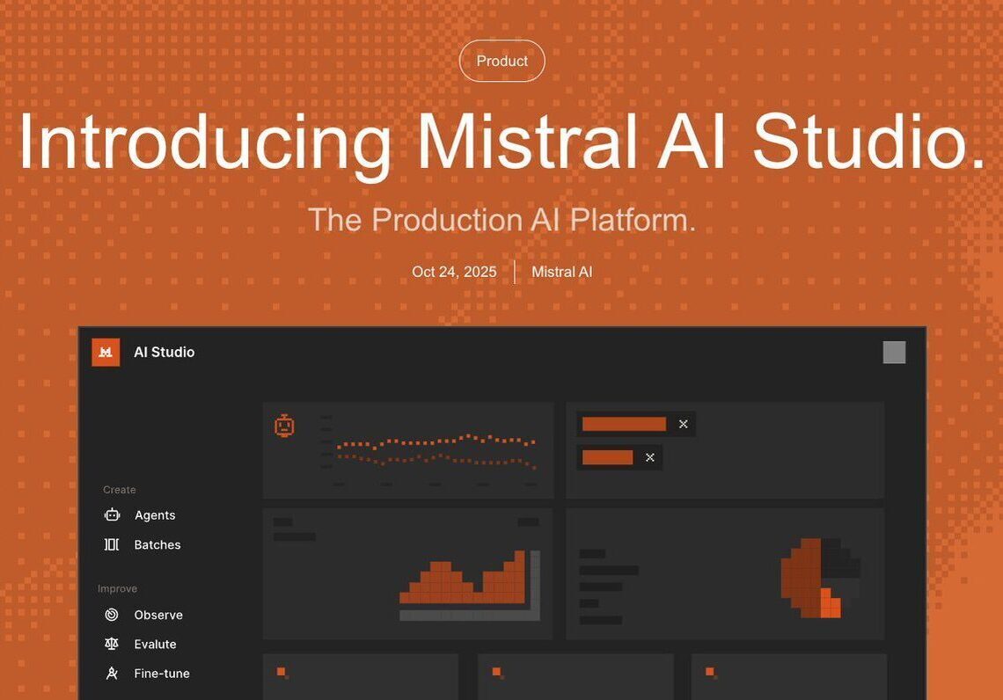Remove the shorter orange filter tag via its X

click(650, 457)
